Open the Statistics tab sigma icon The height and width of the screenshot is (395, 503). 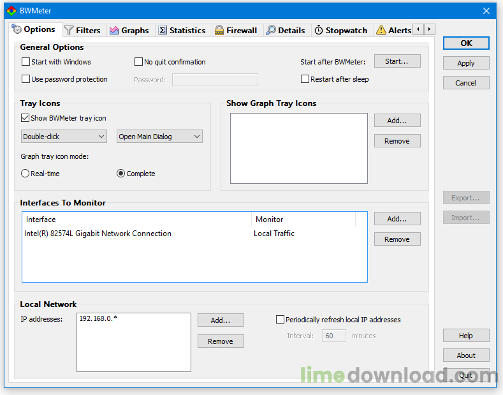point(163,30)
